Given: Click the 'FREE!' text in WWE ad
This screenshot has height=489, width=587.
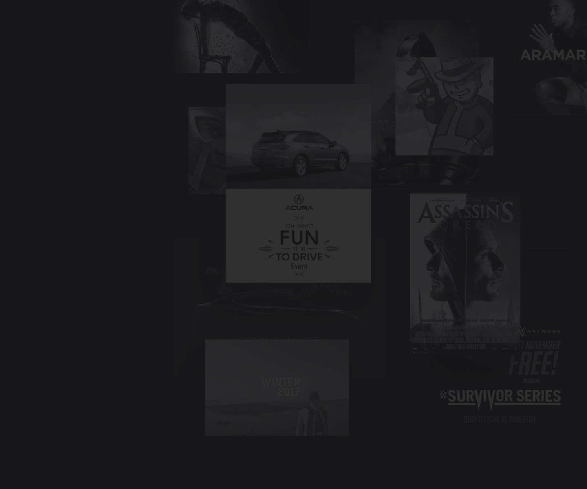Looking at the screenshot, I should (533, 363).
